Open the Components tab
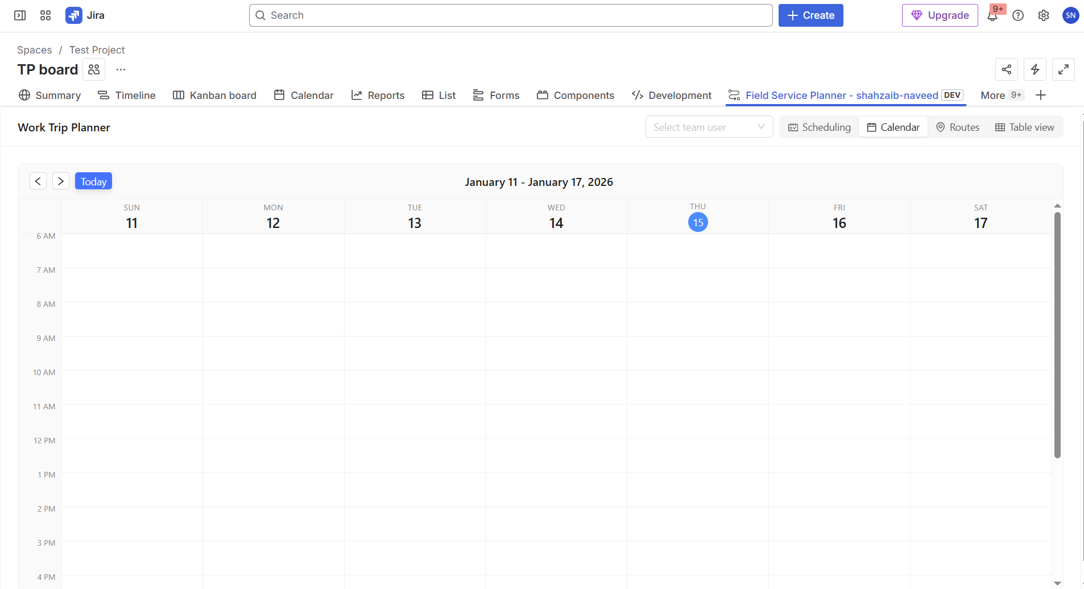Image resolution: width=1084 pixels, height=589 pixels. click(576, 95)
